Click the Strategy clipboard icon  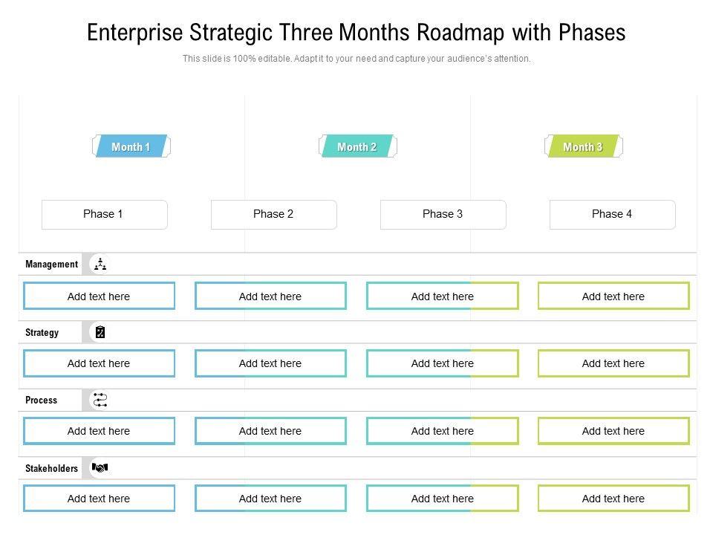pos(100,332)
